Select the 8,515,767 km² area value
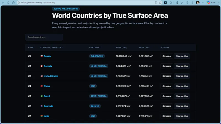Image resolution: width=221 pixels, height=124 pixels. (x=123, y=96)
